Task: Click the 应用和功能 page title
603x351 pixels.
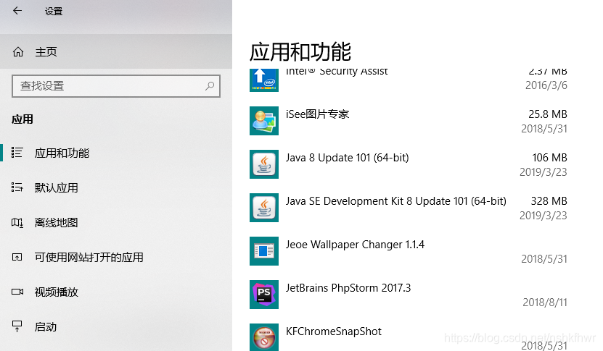Action: 300,52
